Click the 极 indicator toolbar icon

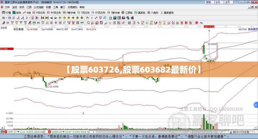click(x=33, y=18)
